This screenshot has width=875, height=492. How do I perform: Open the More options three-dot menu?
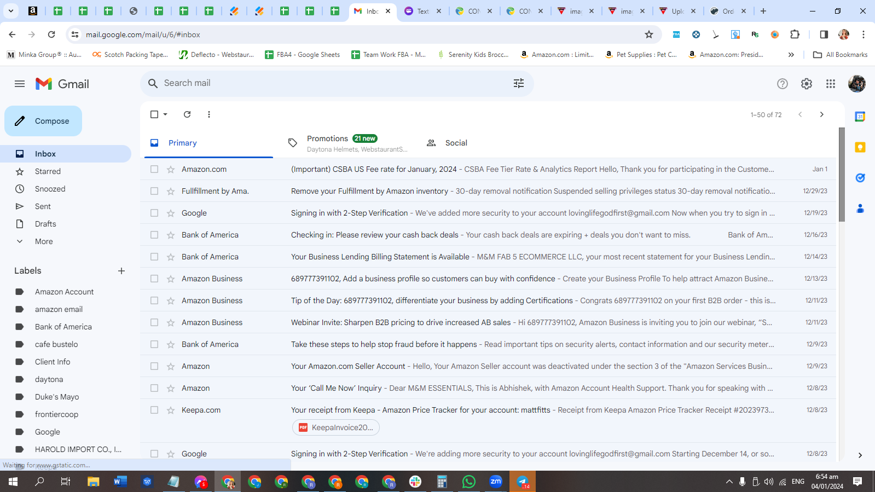coord(209,114)
